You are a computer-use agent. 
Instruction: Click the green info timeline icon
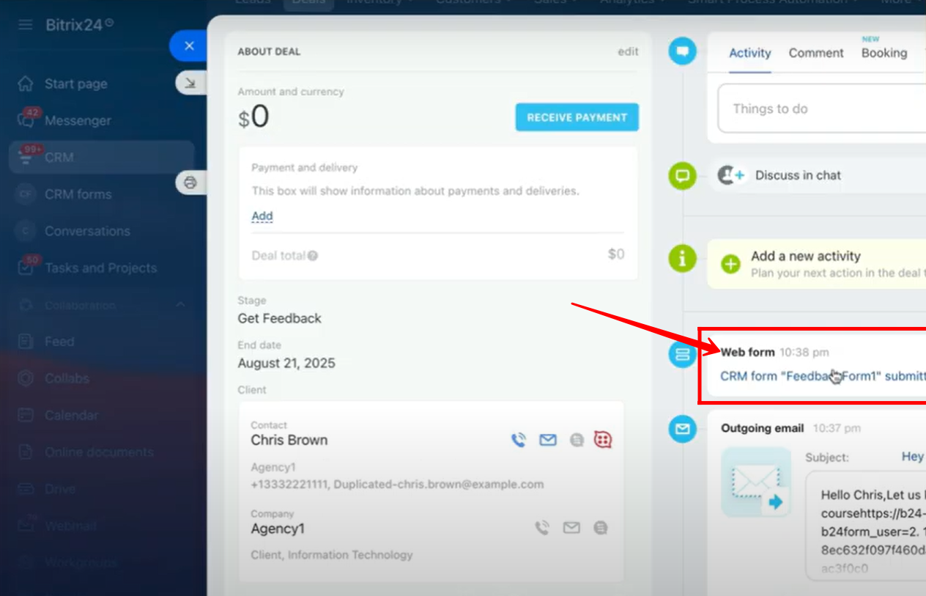point(683,258)
